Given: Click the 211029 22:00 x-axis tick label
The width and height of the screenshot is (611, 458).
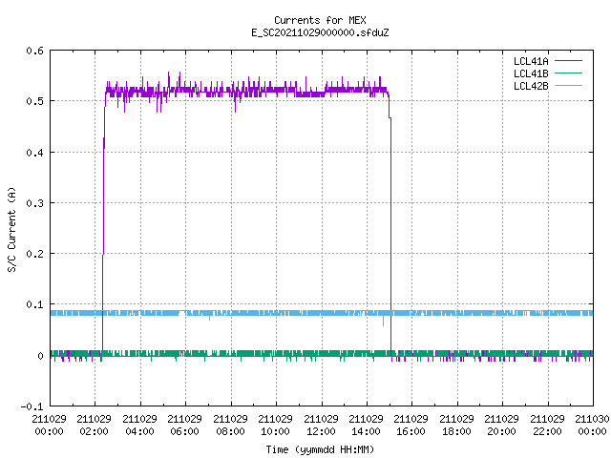Looking at the screenshot, I should coord(547,426).
